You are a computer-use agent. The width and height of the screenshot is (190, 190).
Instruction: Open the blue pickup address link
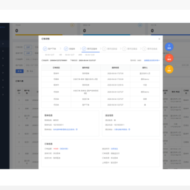pyautogui.click(x=64, y=129)
